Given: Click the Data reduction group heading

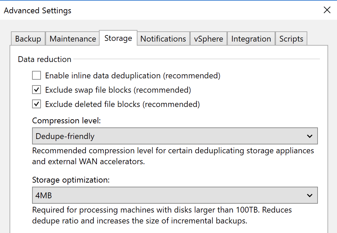Looking at the screenshot, I should 44,59.
